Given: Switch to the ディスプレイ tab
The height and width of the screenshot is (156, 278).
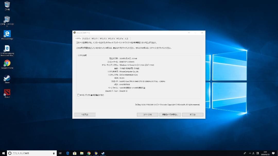Looking at the screenshot, I should pyautogui.click(x=86, y=38).
